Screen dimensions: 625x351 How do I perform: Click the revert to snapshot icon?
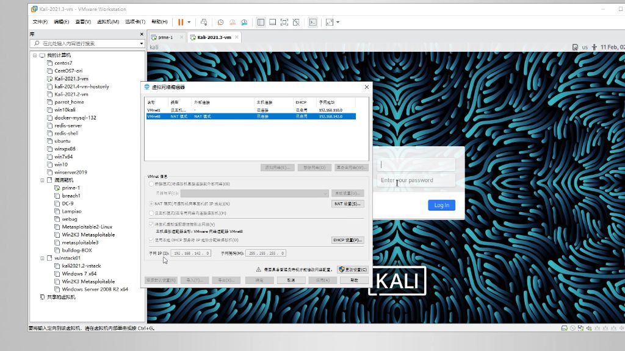233,23
